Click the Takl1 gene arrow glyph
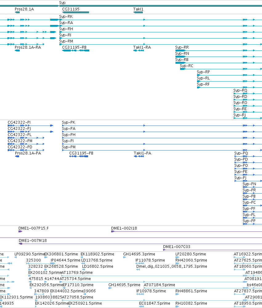This screenshot has height=308, width=262. click(138, 12)
